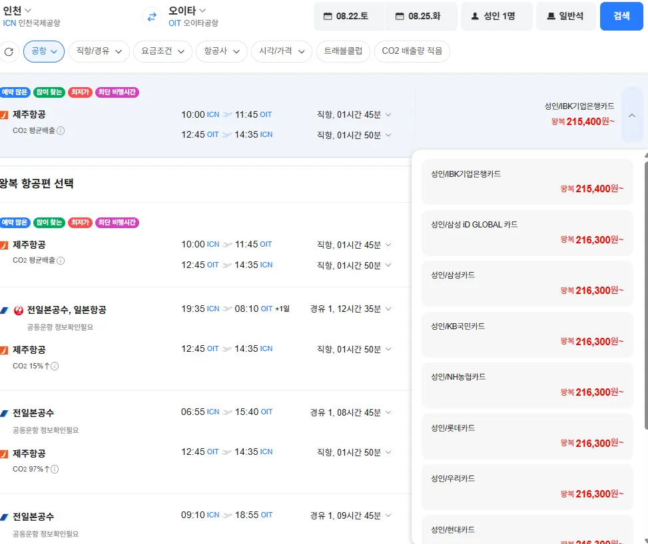The width and height of the screenshot is (648, 544).
Task: Open departure date 08.22.토 picker
Action: (349, 16)
